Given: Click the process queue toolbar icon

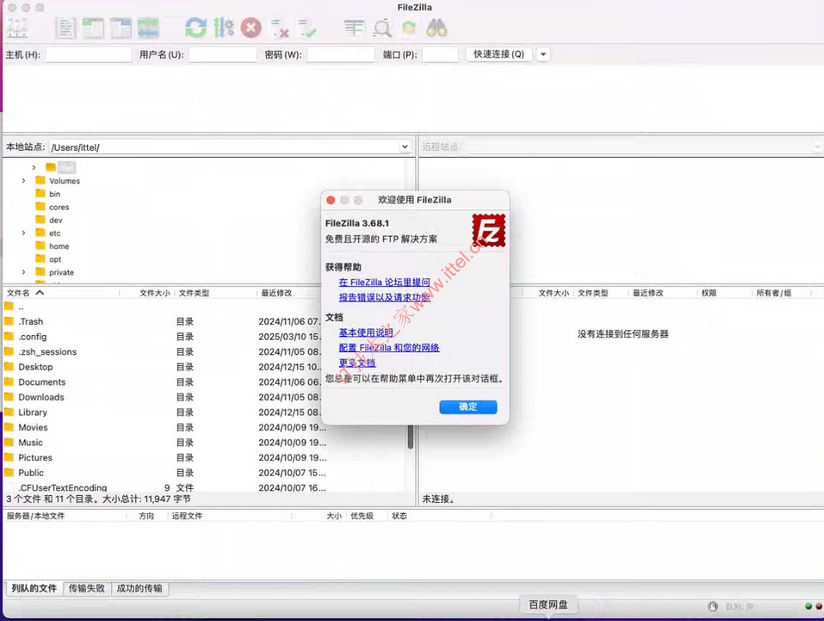Looking at the screenshot, I should [x=223, y=28].
